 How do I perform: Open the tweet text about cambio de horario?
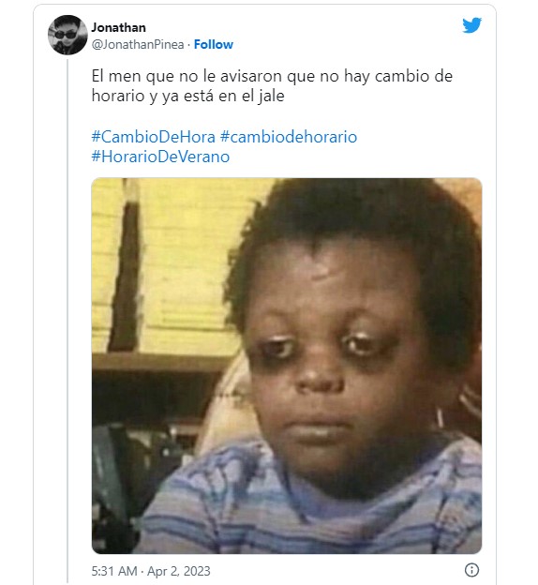272,86
